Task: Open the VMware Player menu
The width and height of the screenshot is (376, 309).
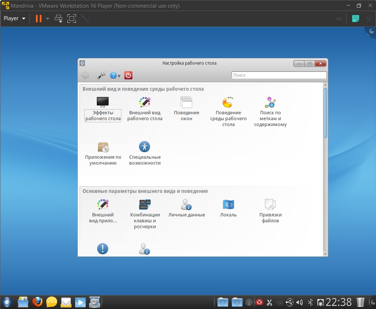Action: click(x=14, y=18)
